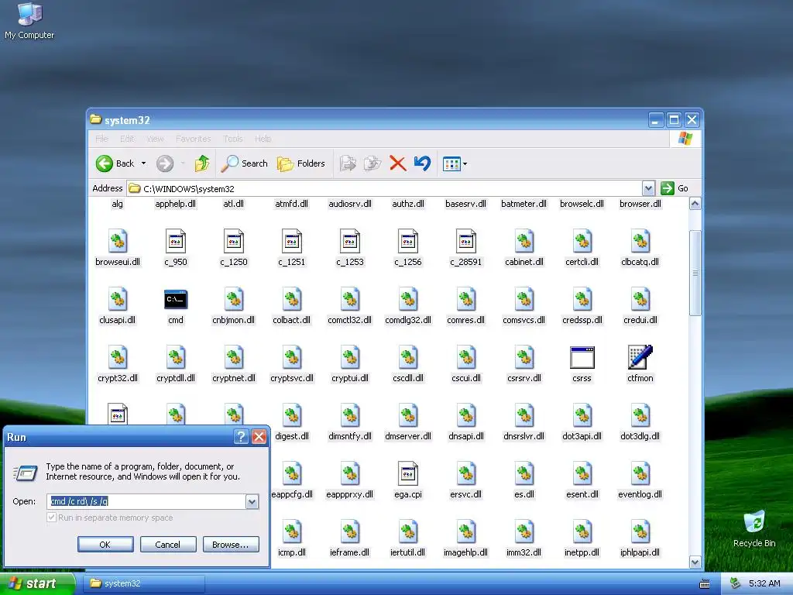Open the Back history dropdown arrow
Screen dimensions: 793x595
[x=143, y=163]
